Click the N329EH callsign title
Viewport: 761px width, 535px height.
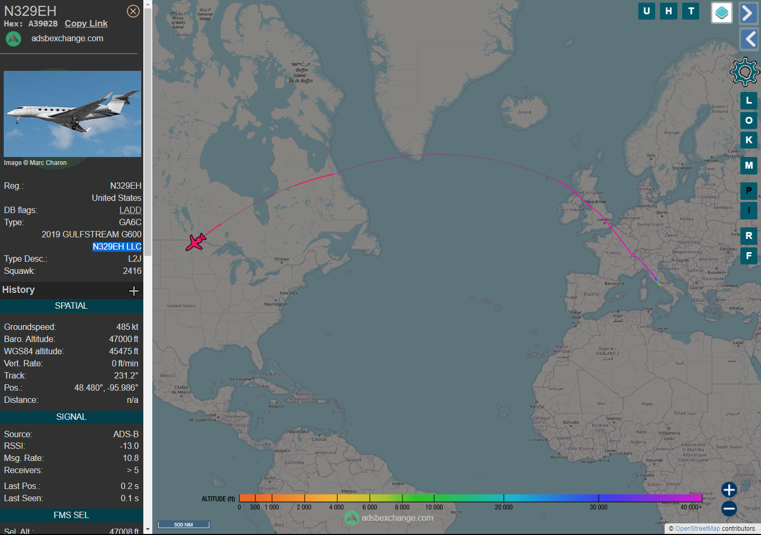(x=30, y=11)
